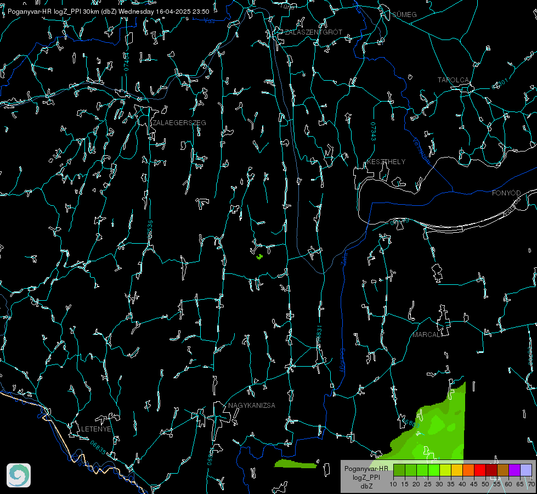Viewport: 537px width, 494px height.
Task: Click the 'logZ_PPI' legend label
Action: point(366,477)
